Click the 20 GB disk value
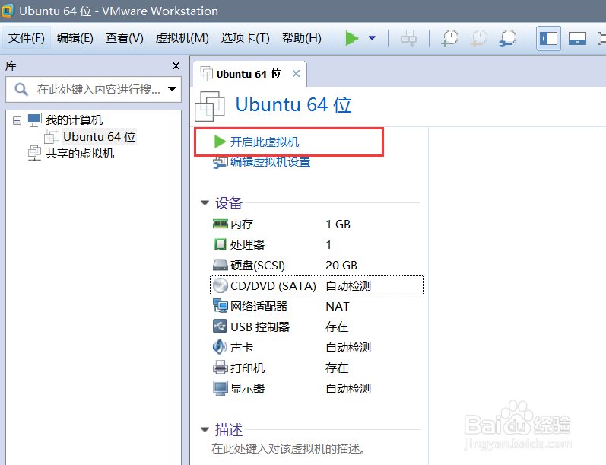 click(341, 266)
